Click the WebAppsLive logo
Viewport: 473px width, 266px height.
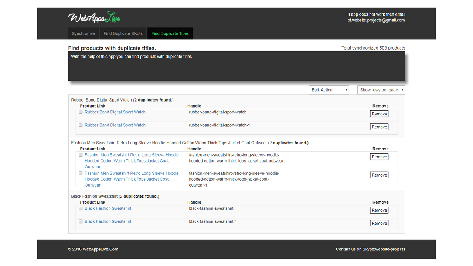[x=94, y=17]
